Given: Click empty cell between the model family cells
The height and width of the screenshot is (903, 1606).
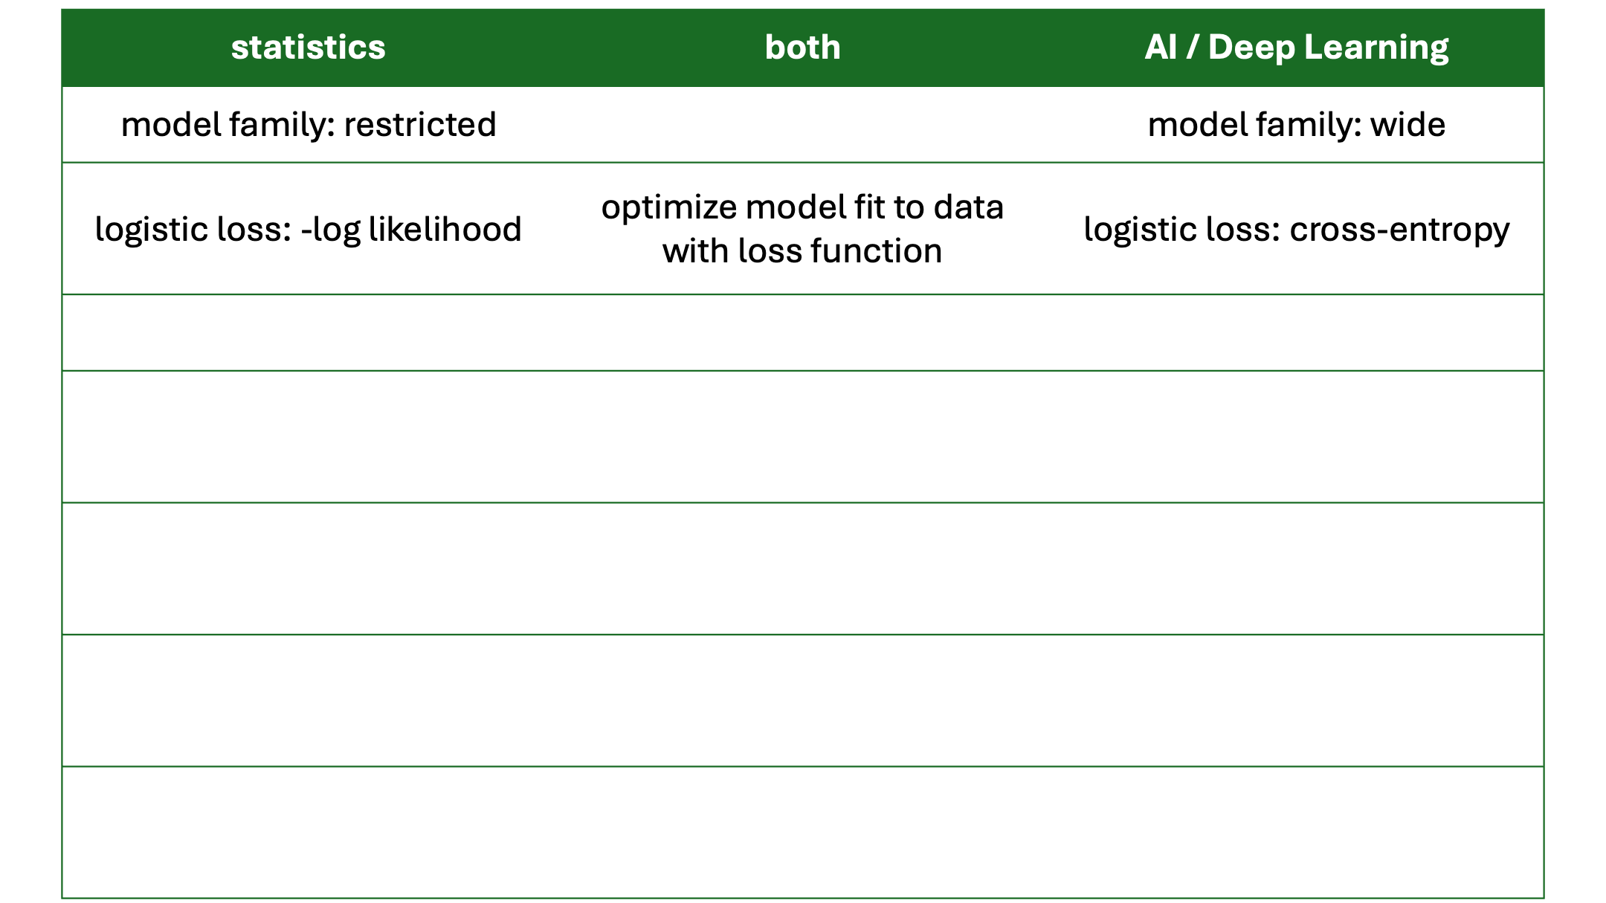Looking at the screenshot, I should pos(802,125).
